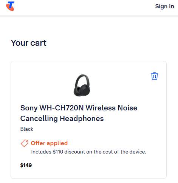Click the word 'Cancelling' in the title

click(x=39, y=119)
